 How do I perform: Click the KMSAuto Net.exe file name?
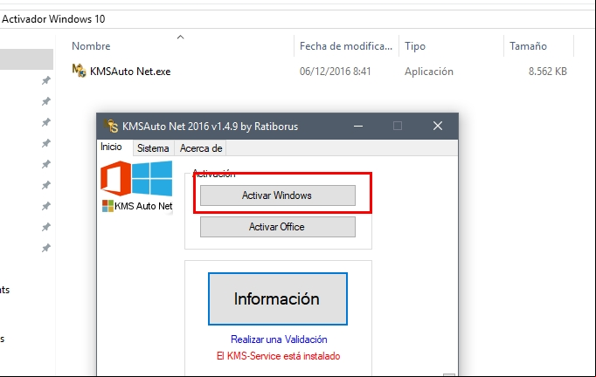point(130,72)
